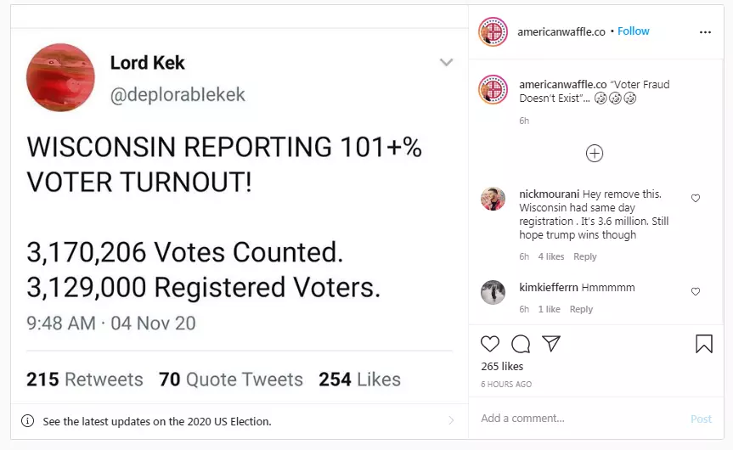
Task: Reply to kimkiefferrn's comment
Action: click(x=581, y=309)
